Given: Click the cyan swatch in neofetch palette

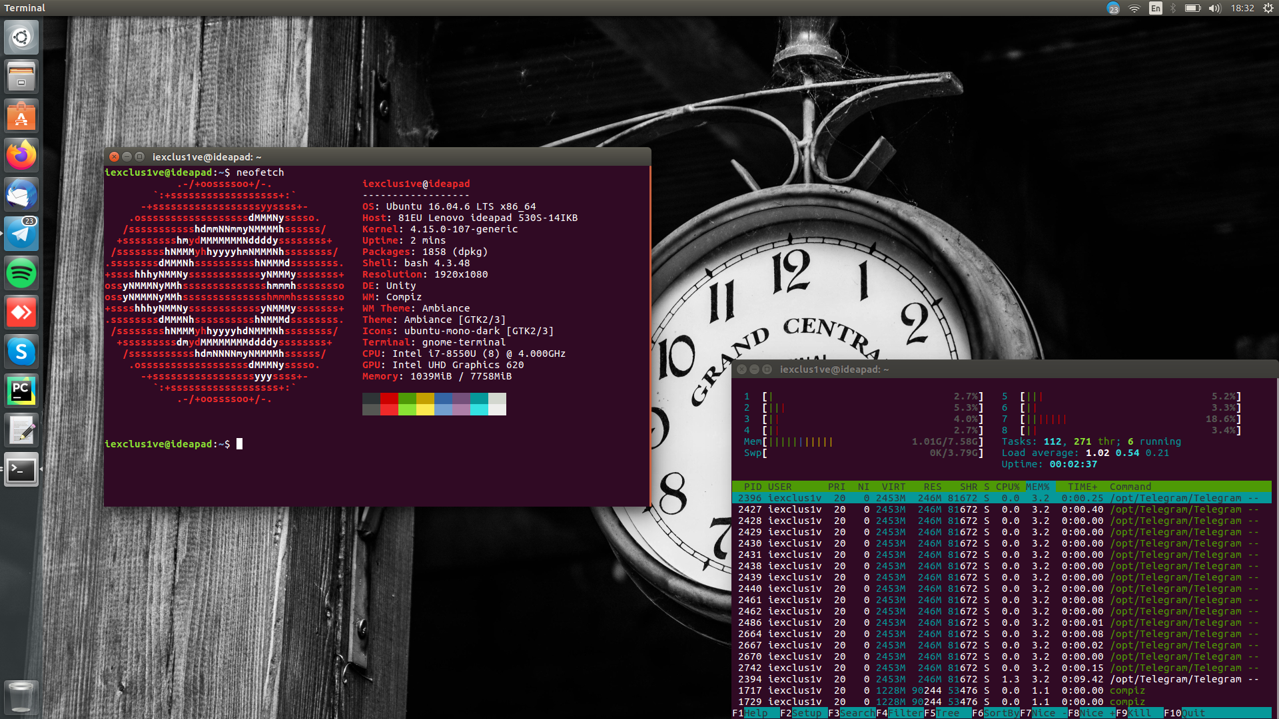Looking at the screenshot, I should [479, 404].
